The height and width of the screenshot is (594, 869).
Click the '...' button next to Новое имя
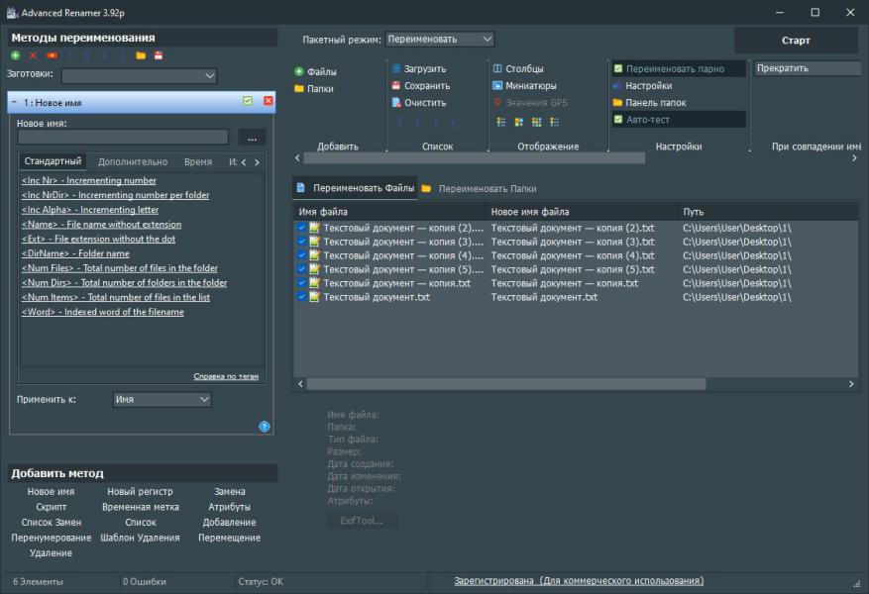click(x=252, y=138)
